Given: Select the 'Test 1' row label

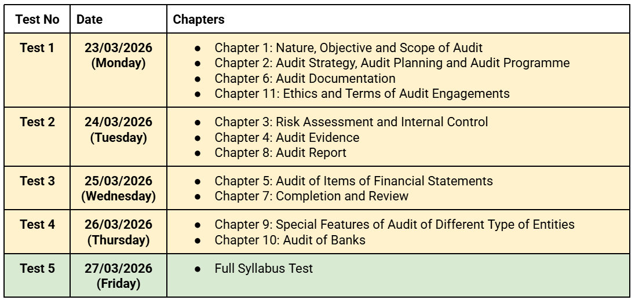Looking at the screenshot, I should point(37,48).
